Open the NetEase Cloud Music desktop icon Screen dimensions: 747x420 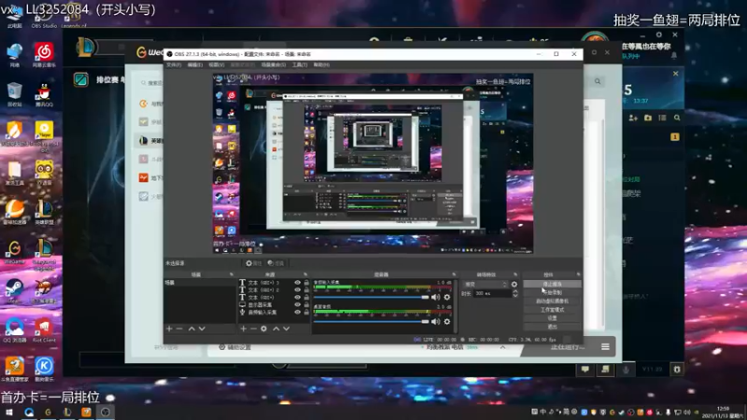tap(44, 55)
